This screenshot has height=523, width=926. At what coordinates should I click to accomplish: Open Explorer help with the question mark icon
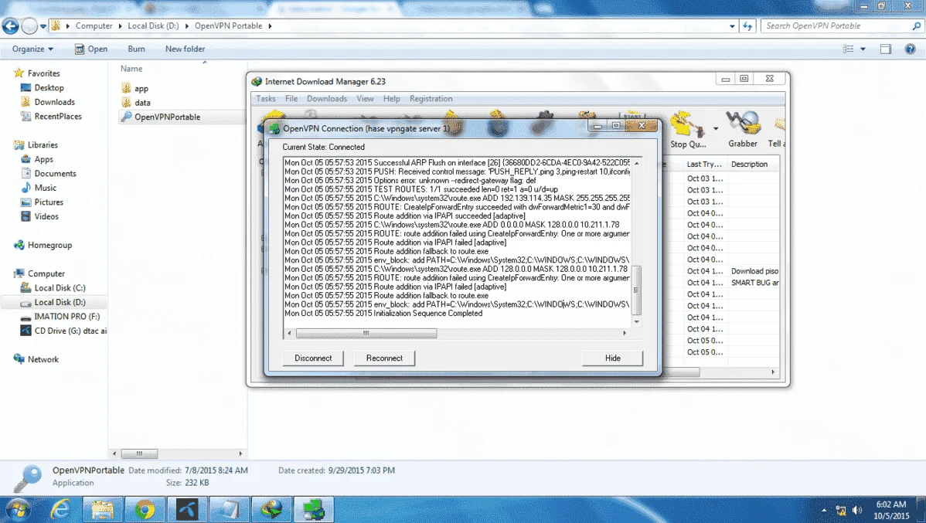[910, 49]
